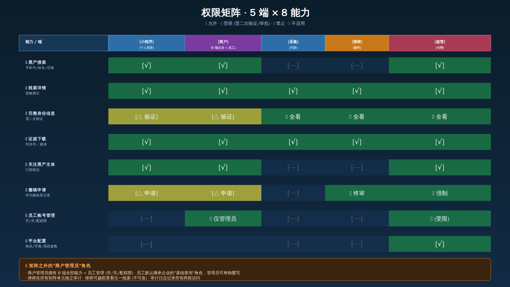Click 关注黑产主体 cell under 超管

[440, 167]
